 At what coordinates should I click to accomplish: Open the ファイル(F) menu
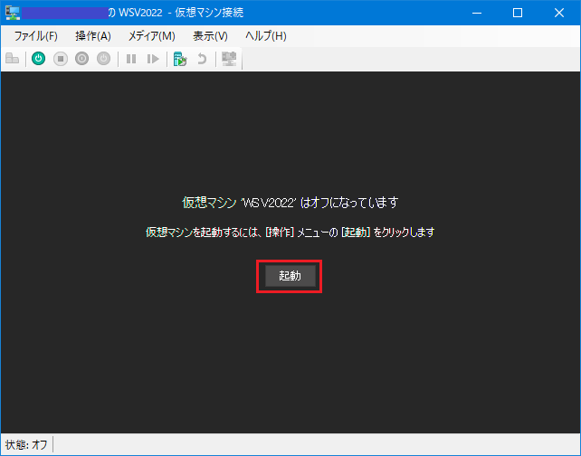click(x=36, y=36)
